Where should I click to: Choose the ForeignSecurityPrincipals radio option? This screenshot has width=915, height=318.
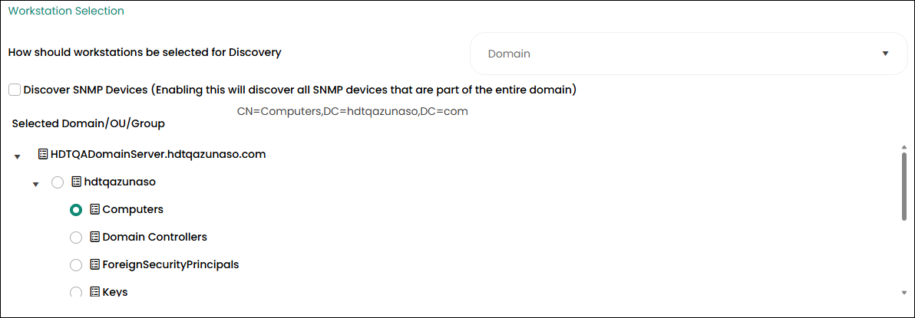click(x=76, y=265)
